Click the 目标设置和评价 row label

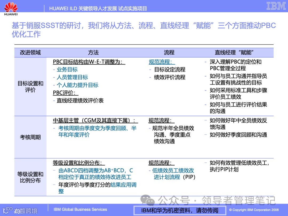(31, 87)
